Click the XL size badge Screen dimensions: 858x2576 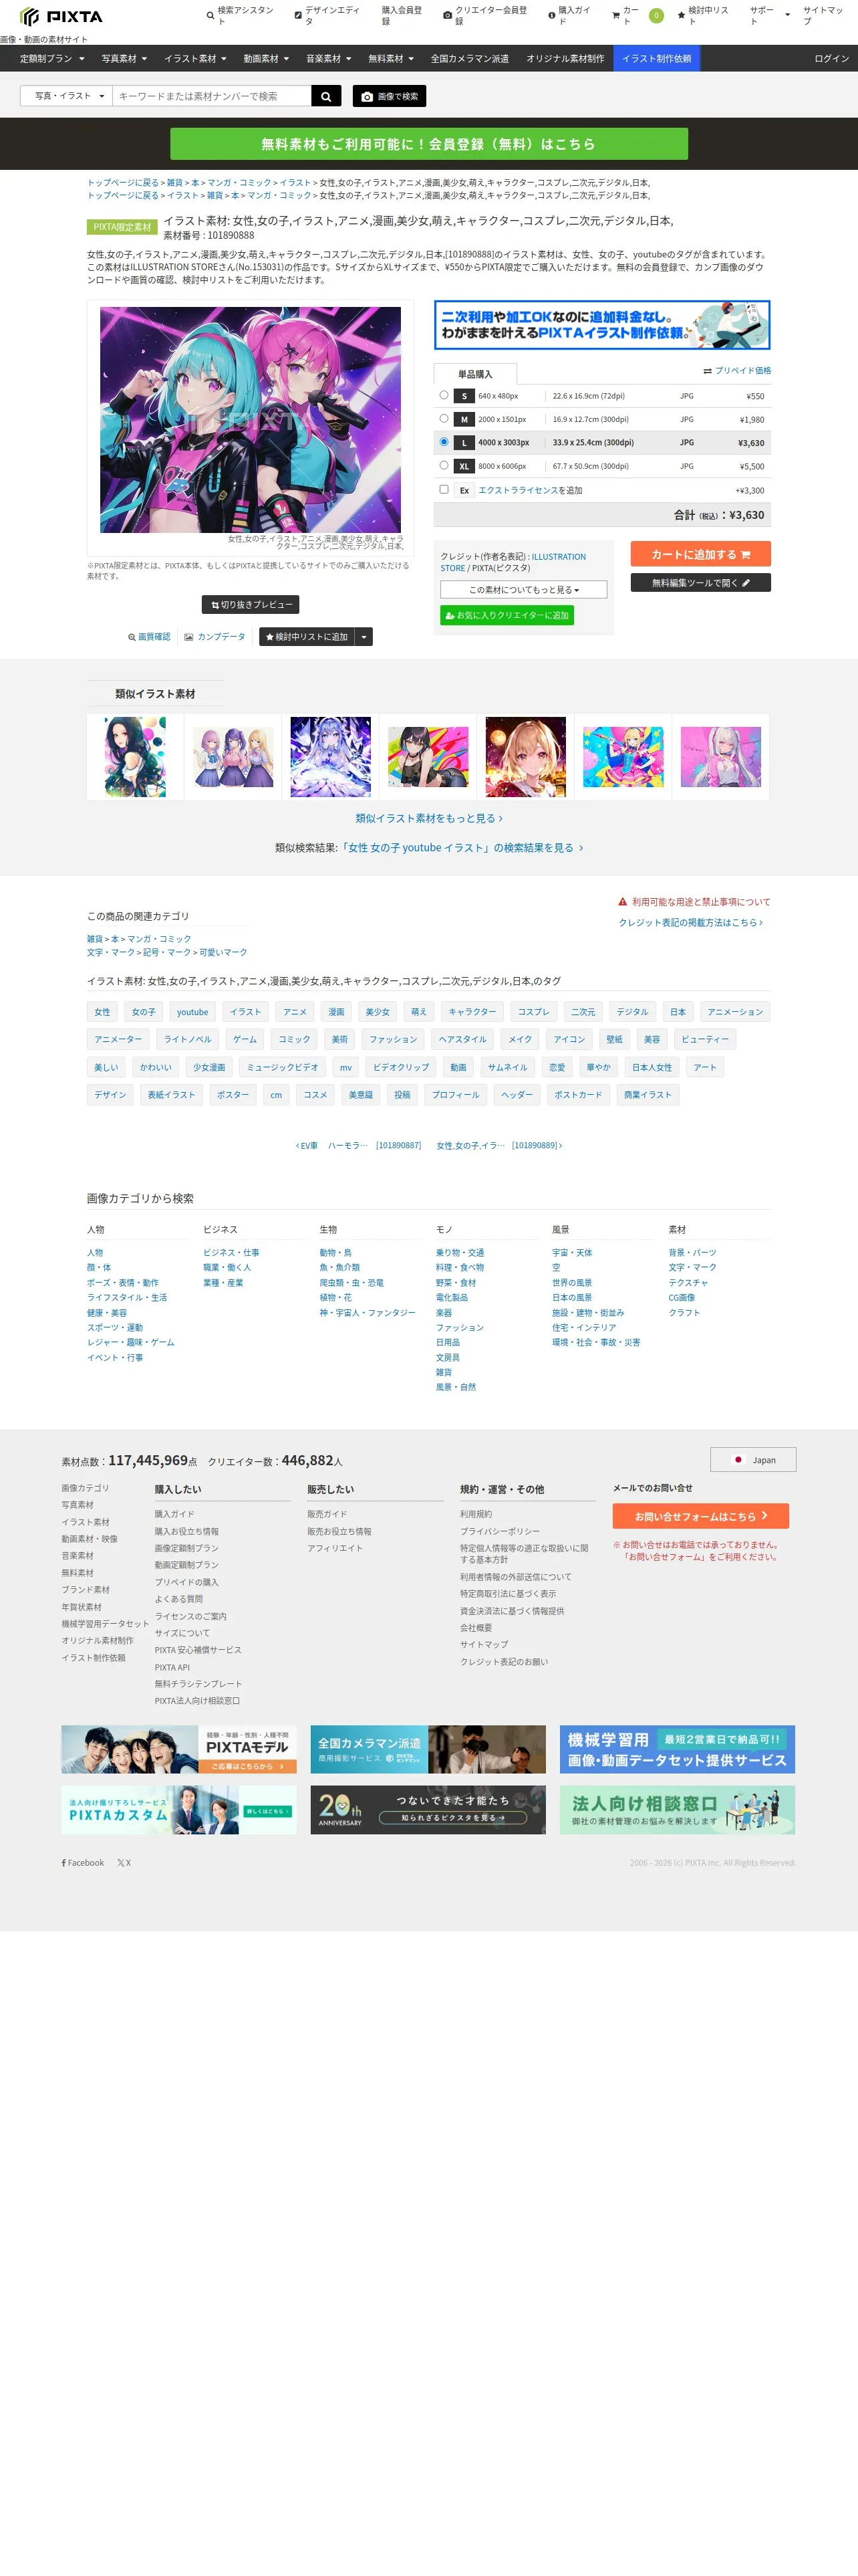[x=464, y=467]
